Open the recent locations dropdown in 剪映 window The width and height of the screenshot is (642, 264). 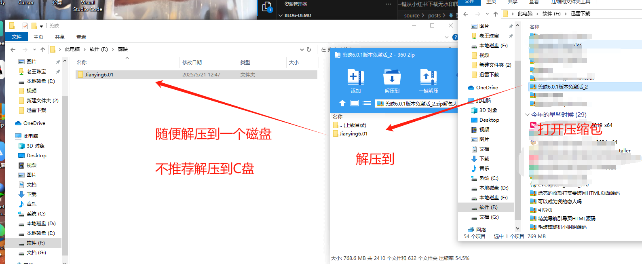34,49
